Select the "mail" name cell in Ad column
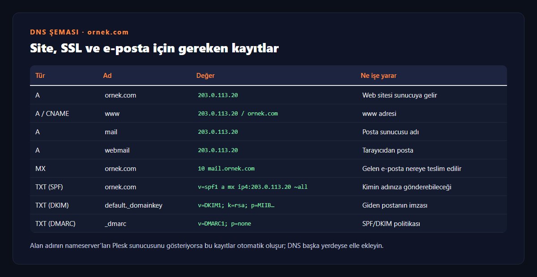The width and height of the screenshot is (537, 277). [x=111, y=132]
